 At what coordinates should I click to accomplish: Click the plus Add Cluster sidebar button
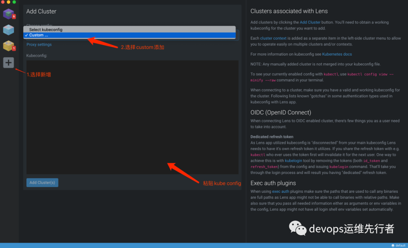click(9, 62)
